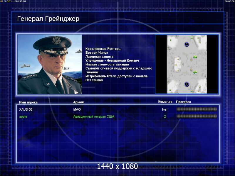The width and height of the screenshot is (235, 176).
Task: Select the 'Боевой Чинук' line
Action: coord(97,53)
